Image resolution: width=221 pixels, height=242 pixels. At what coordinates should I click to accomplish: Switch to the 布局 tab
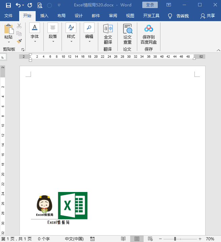coord(62,16)
